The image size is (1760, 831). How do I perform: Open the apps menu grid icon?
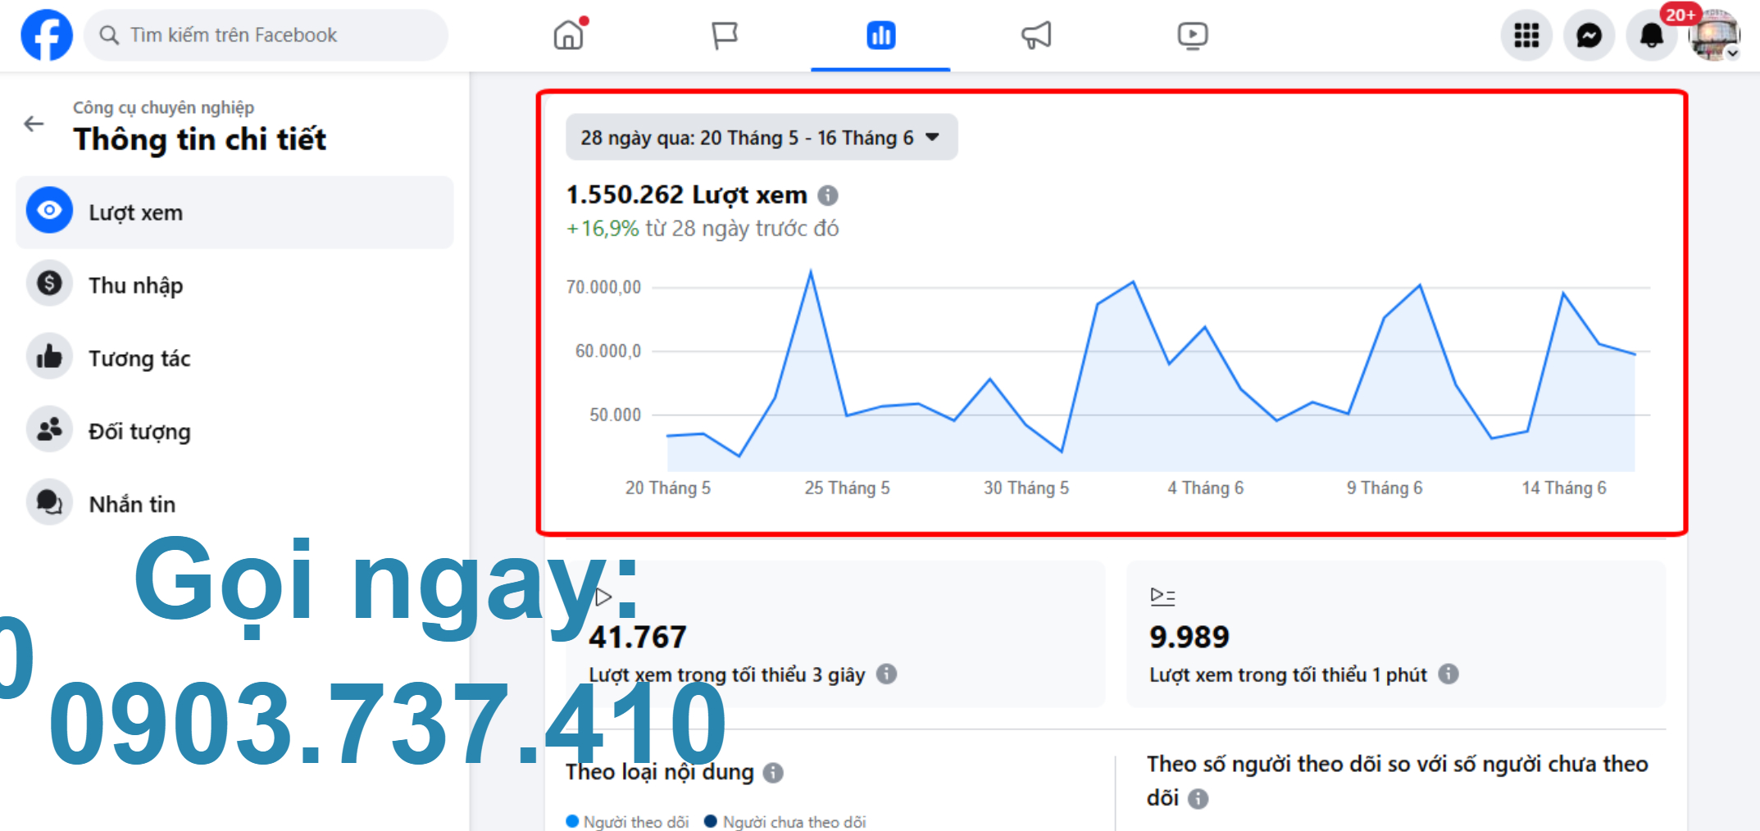(1526, 34)
